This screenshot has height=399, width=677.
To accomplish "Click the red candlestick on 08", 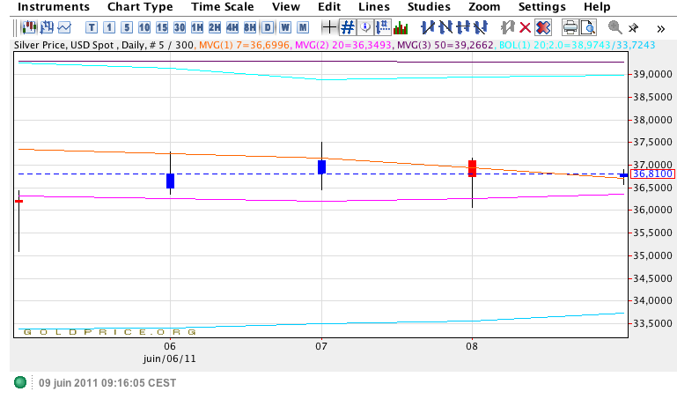I will [x=473, y=167].
